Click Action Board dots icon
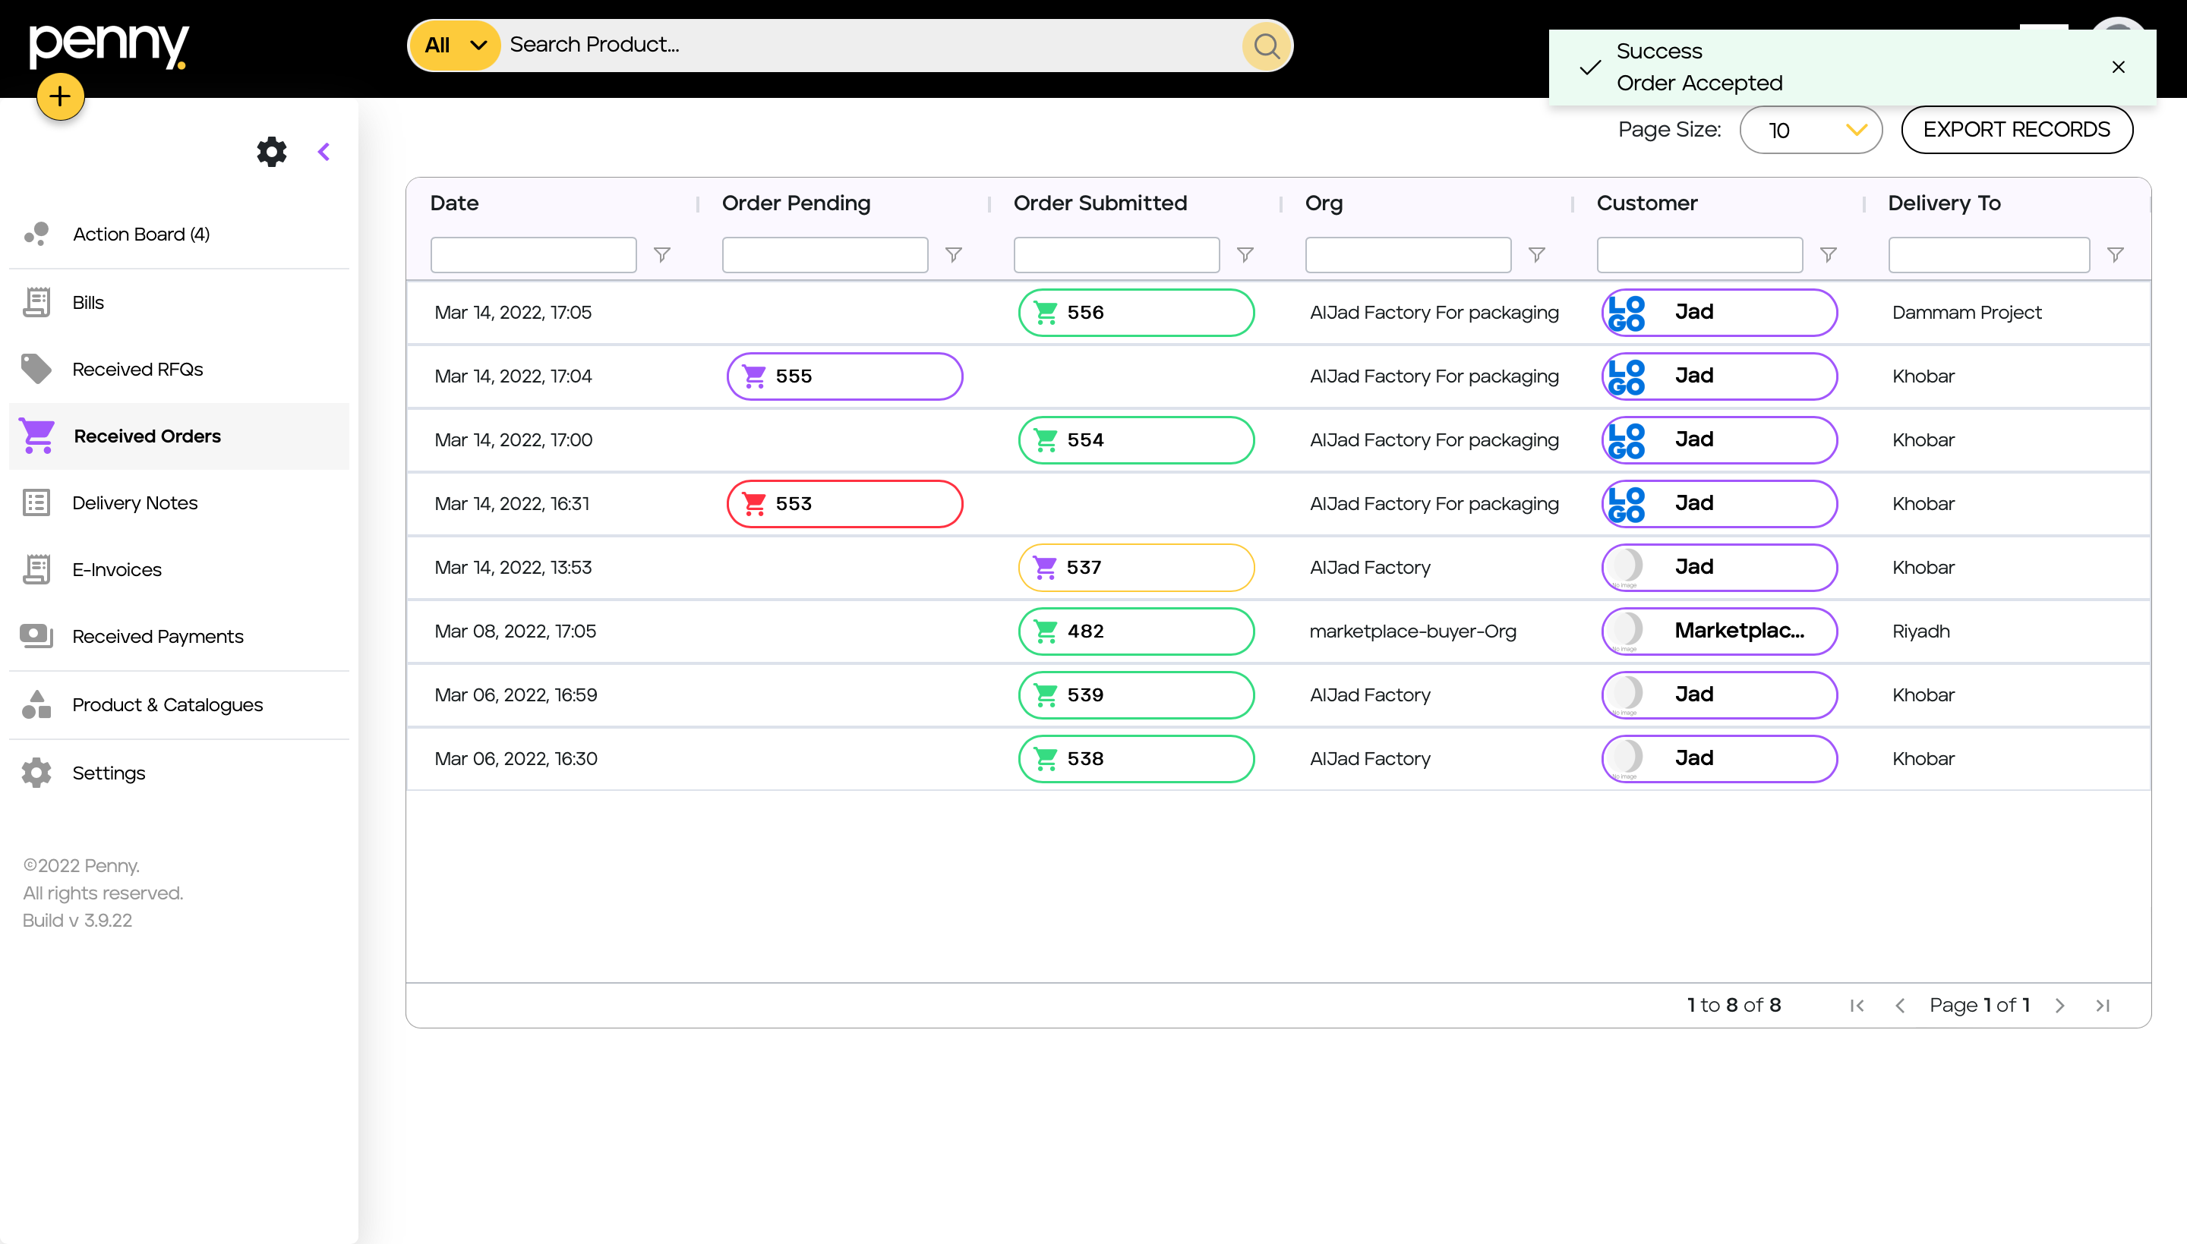This screenshot has height=1244, width=2187. click(36, 234)
